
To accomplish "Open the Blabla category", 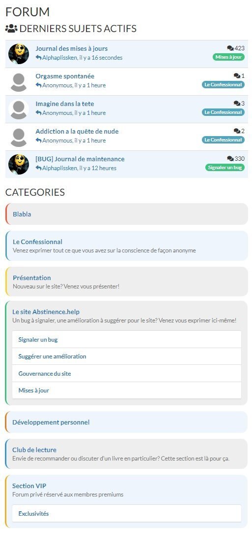I will click(x=22, y=214).
